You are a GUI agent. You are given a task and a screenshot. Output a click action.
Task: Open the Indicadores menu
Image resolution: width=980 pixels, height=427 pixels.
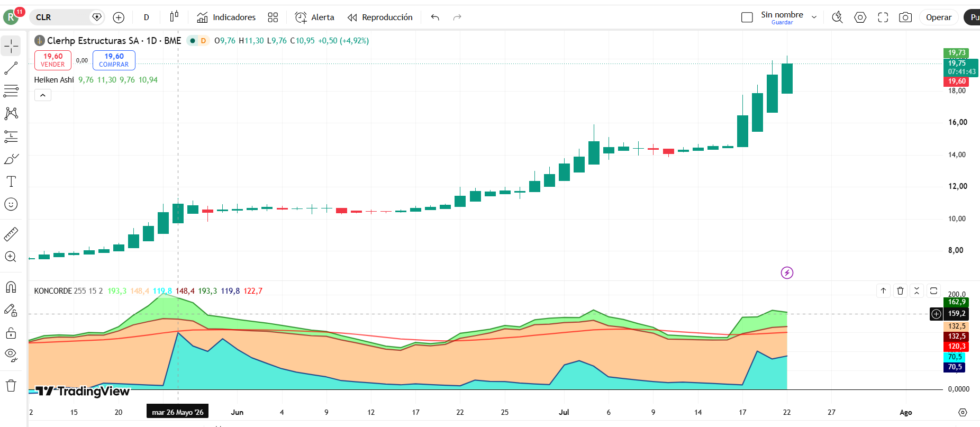coord(226,17)
